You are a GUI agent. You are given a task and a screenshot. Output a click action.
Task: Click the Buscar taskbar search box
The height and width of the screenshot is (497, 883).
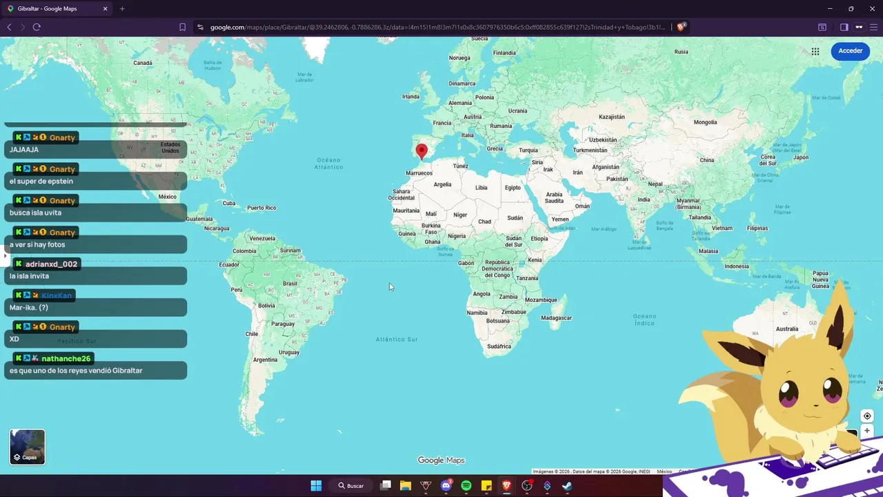[351, 485]
